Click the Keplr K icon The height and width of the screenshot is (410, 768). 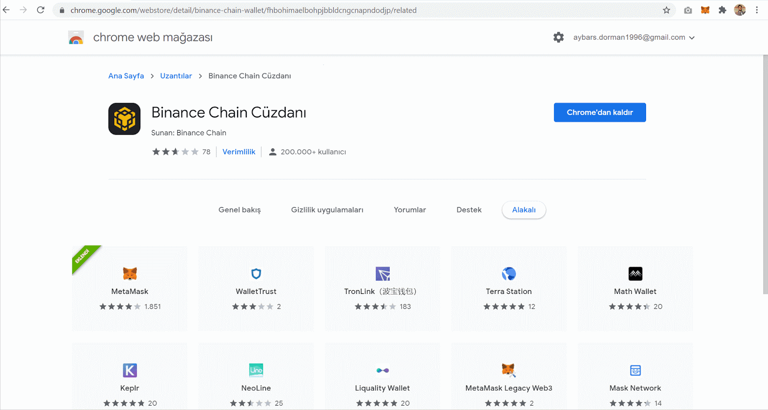[x=130, y=370]
